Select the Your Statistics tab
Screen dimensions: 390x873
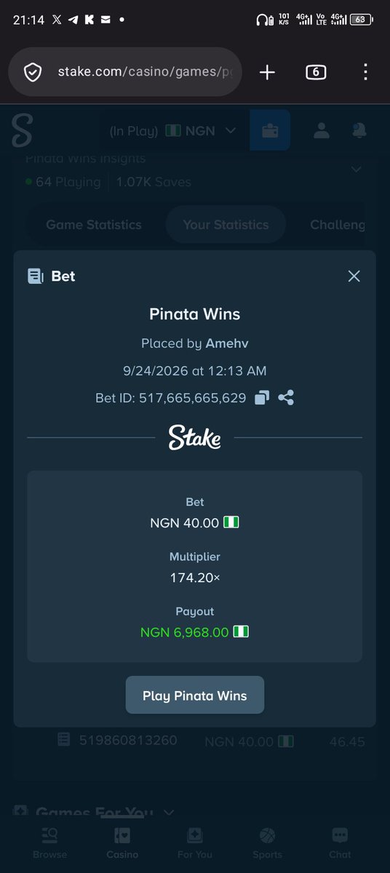226,225
